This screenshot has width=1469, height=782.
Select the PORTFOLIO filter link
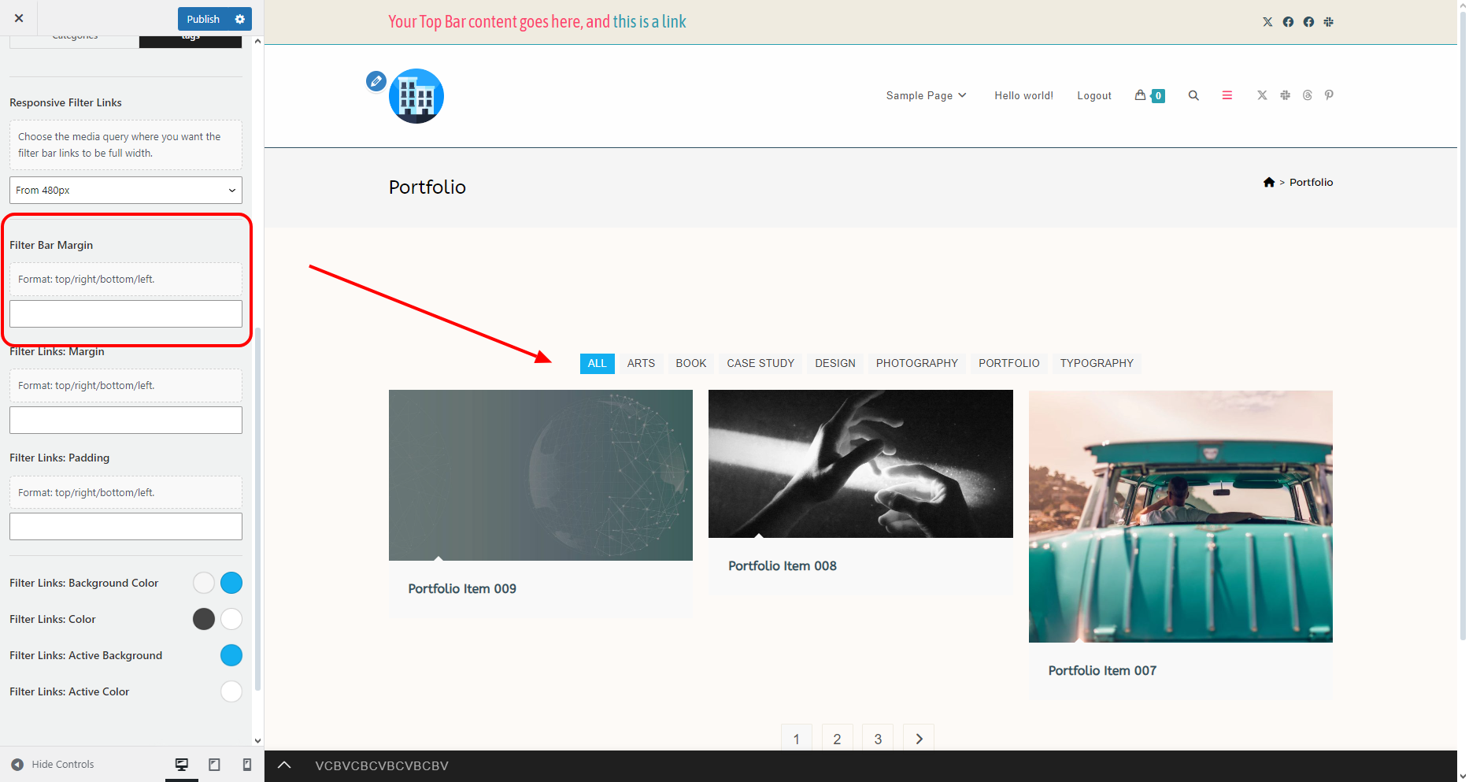tap(1009, 363)
